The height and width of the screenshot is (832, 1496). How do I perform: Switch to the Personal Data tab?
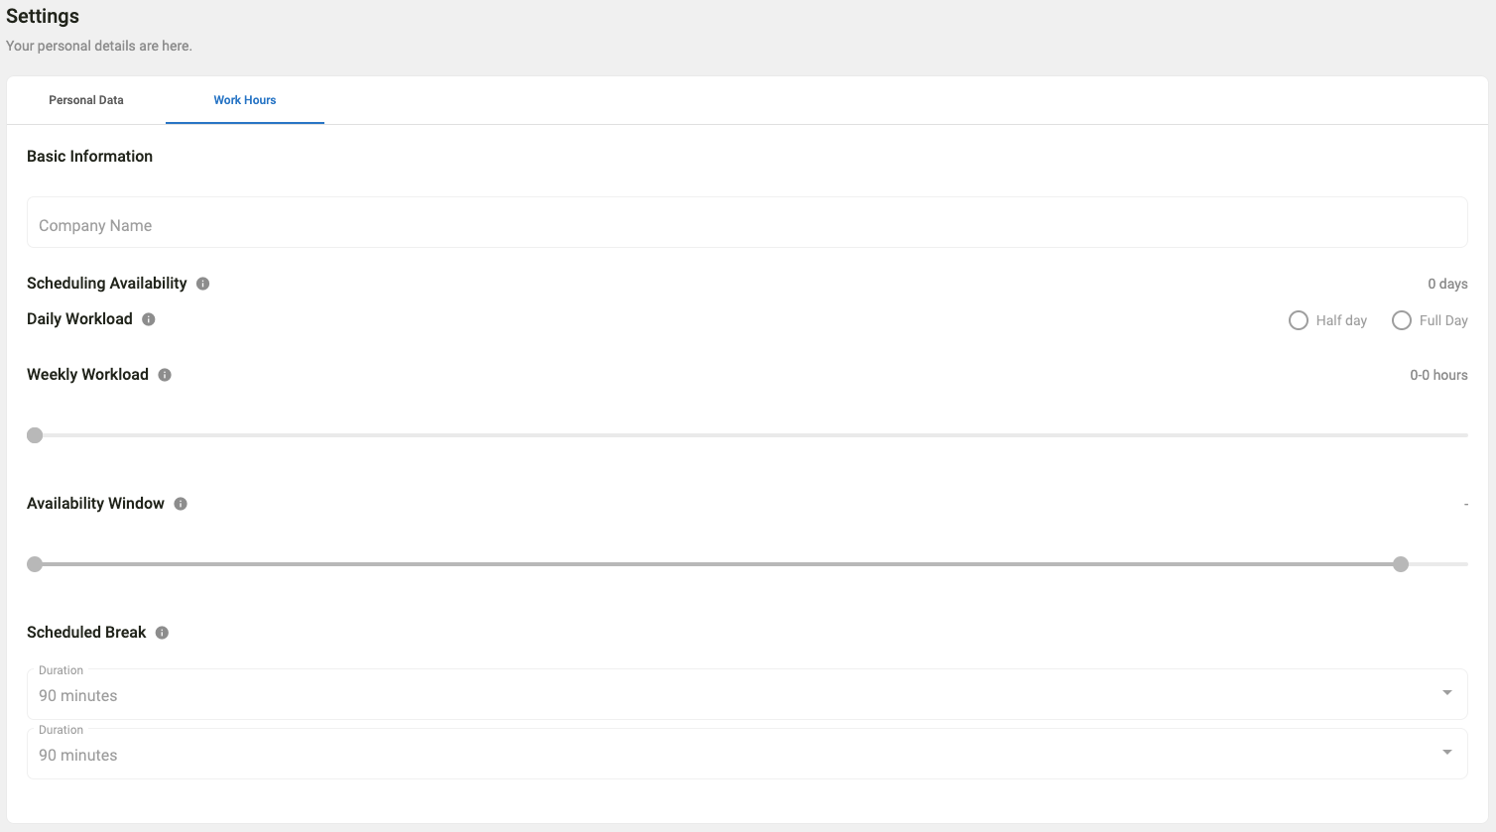click(86, 100)
